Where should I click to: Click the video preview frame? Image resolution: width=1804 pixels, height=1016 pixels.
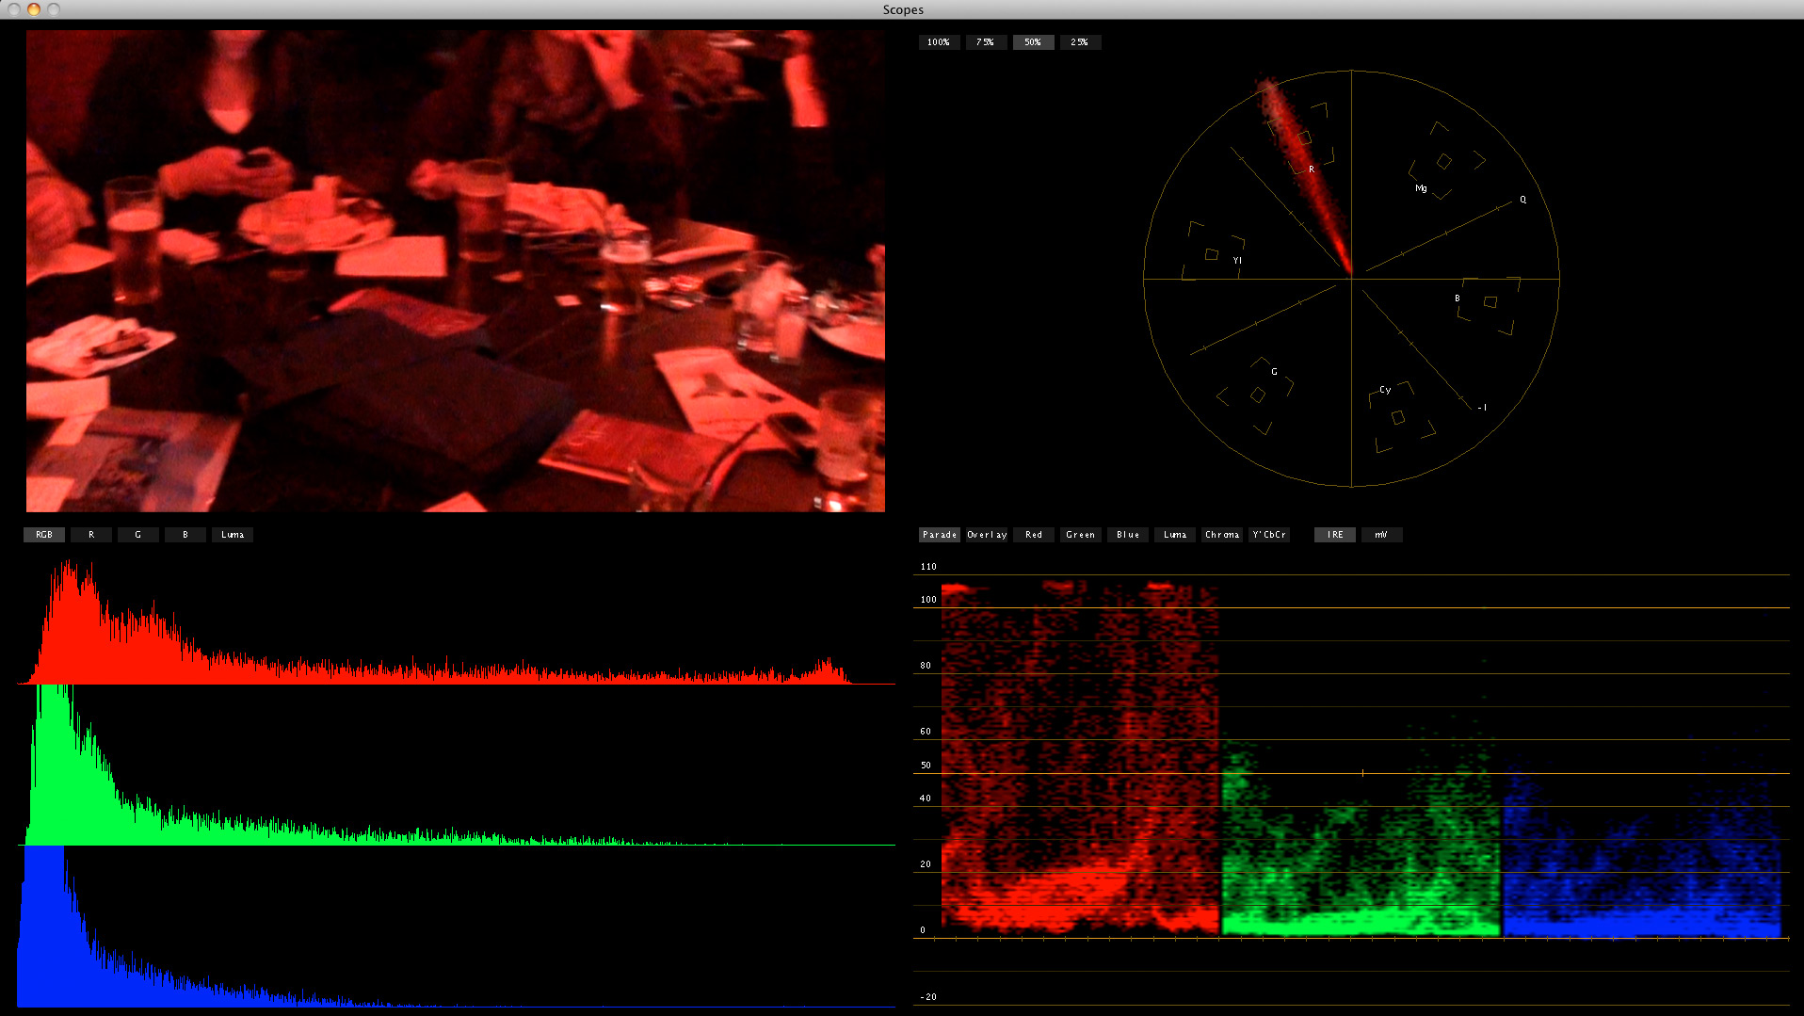[456, 271]
